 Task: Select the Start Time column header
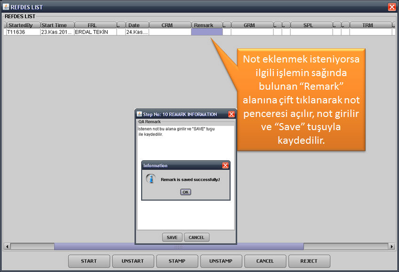tap(57, 25)
